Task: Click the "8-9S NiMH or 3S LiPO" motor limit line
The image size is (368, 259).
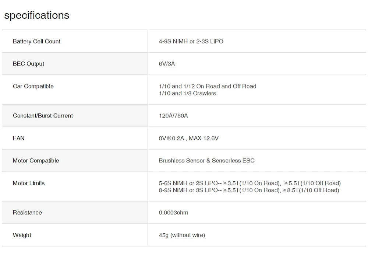Action: pos(249,190)
